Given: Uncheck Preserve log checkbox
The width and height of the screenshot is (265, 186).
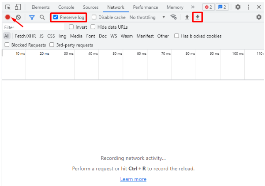Looking at the screenshot, I should (x=56, y=17).
